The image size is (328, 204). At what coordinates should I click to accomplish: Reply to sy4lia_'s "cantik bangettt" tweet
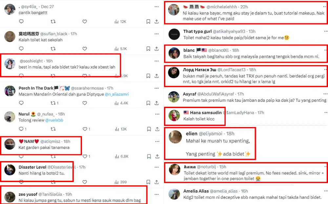(21, 22)
